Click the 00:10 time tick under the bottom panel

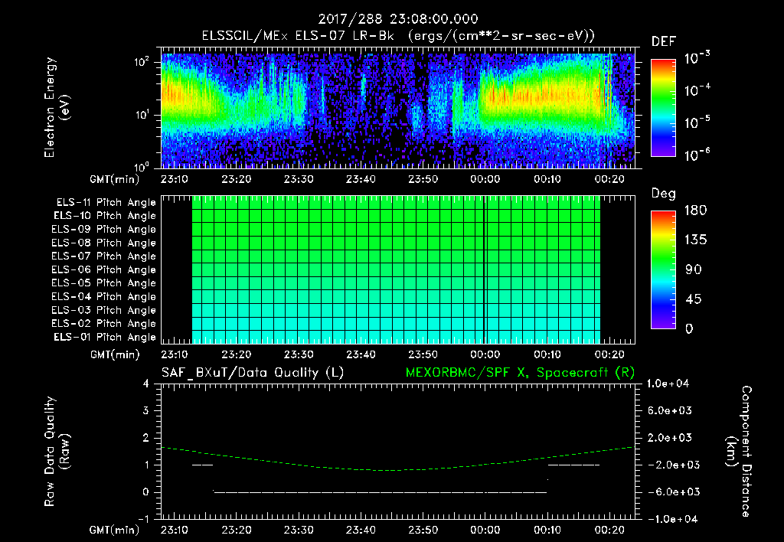click(547, 530)
